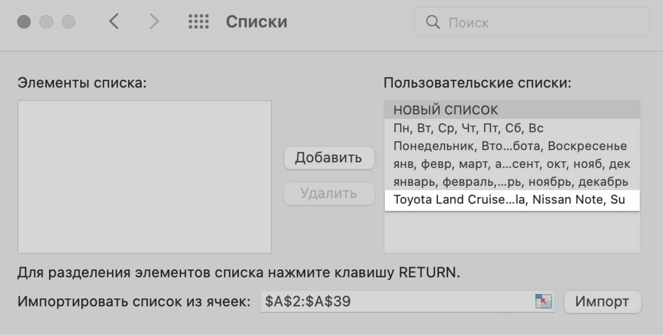Click the cell range picker icon
Viewport: 663px width, 335px height.
point(543,301)
